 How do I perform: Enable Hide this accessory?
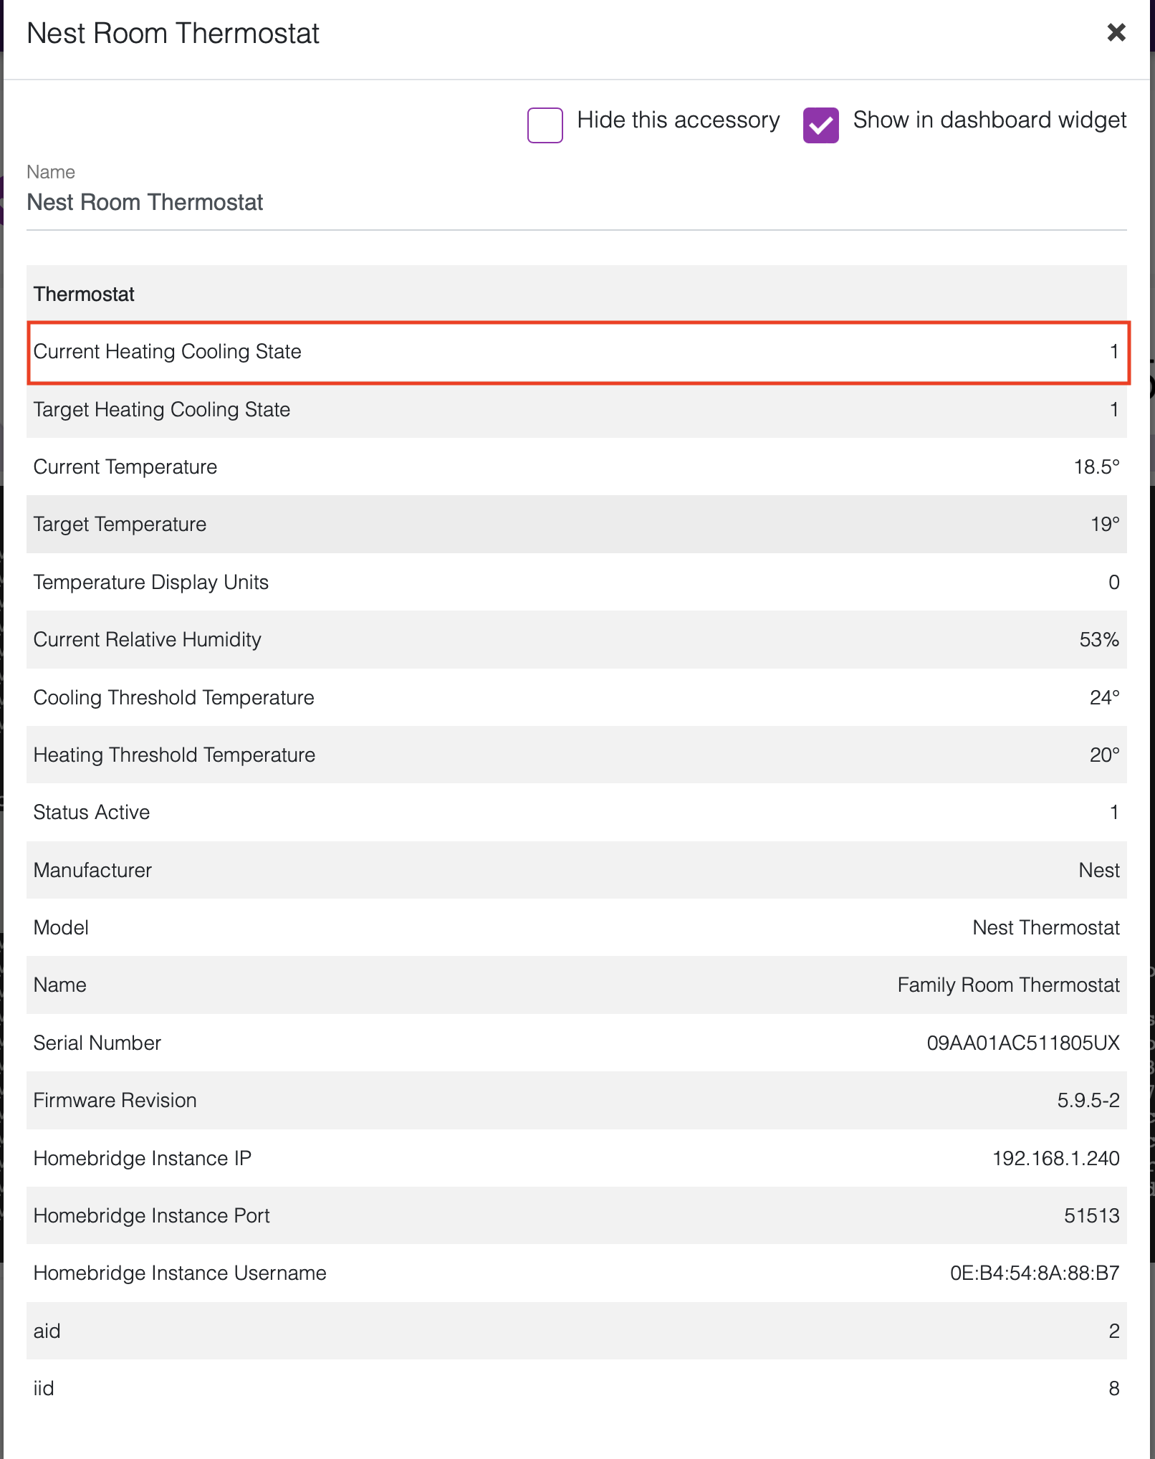click(545, 125)
